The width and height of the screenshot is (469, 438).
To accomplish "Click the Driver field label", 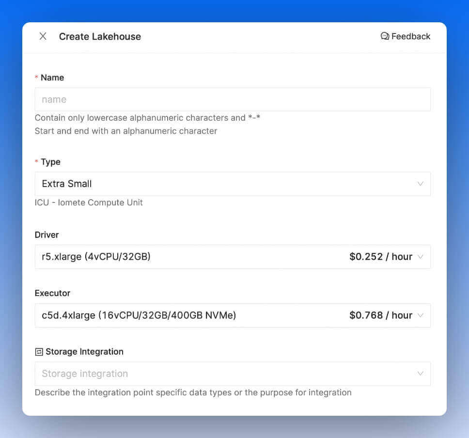I will pyautogui.click(x=47, y=235).
